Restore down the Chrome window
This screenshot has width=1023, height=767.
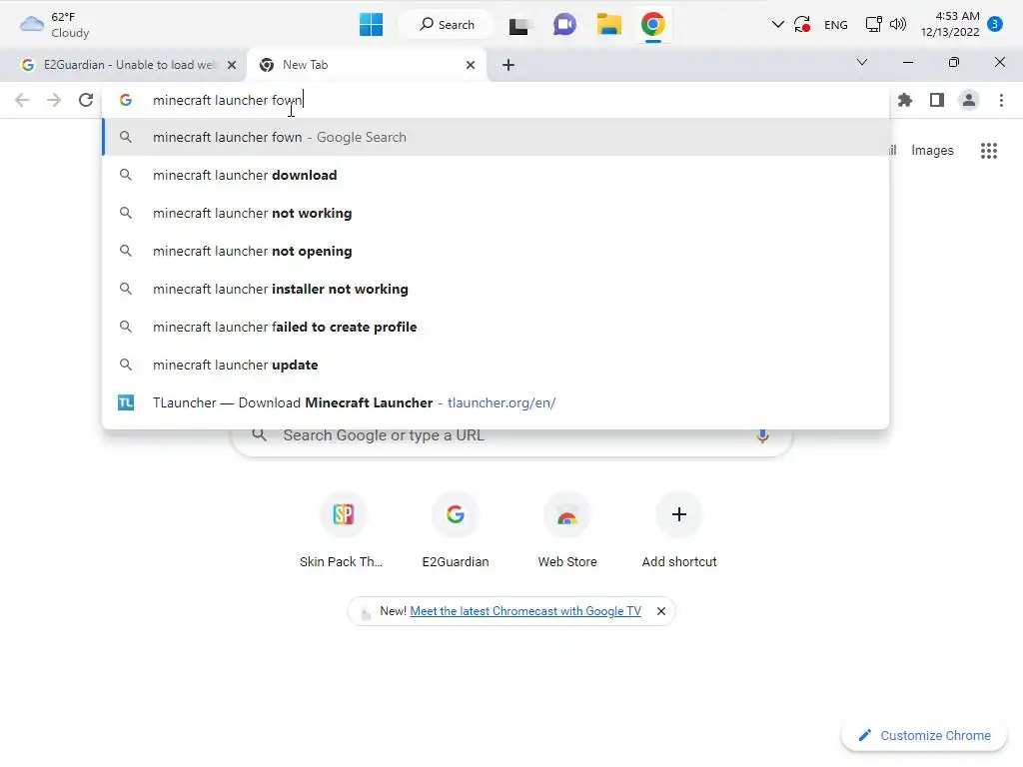954,63
